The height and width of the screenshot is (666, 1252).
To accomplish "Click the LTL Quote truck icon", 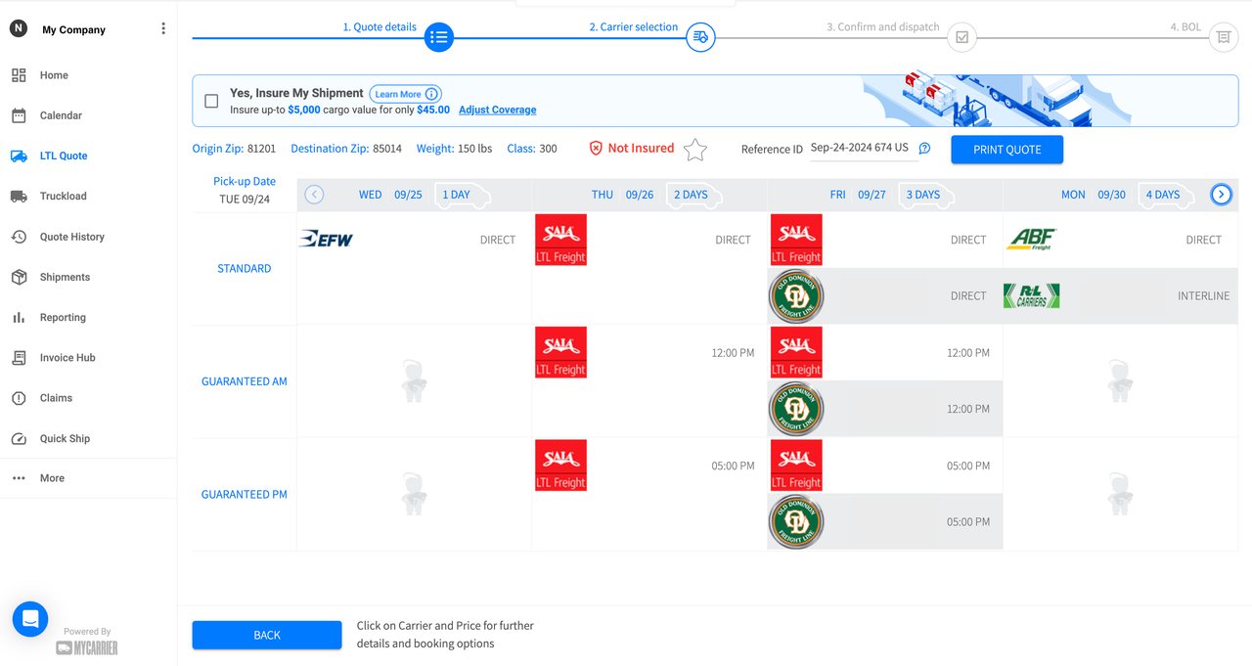I will click(19, 155).
